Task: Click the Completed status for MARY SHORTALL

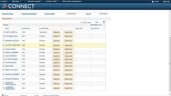Action: click(x=43, y=32)
